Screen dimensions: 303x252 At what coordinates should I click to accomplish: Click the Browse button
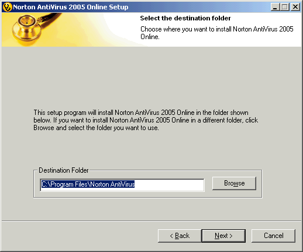pos(234,183)
